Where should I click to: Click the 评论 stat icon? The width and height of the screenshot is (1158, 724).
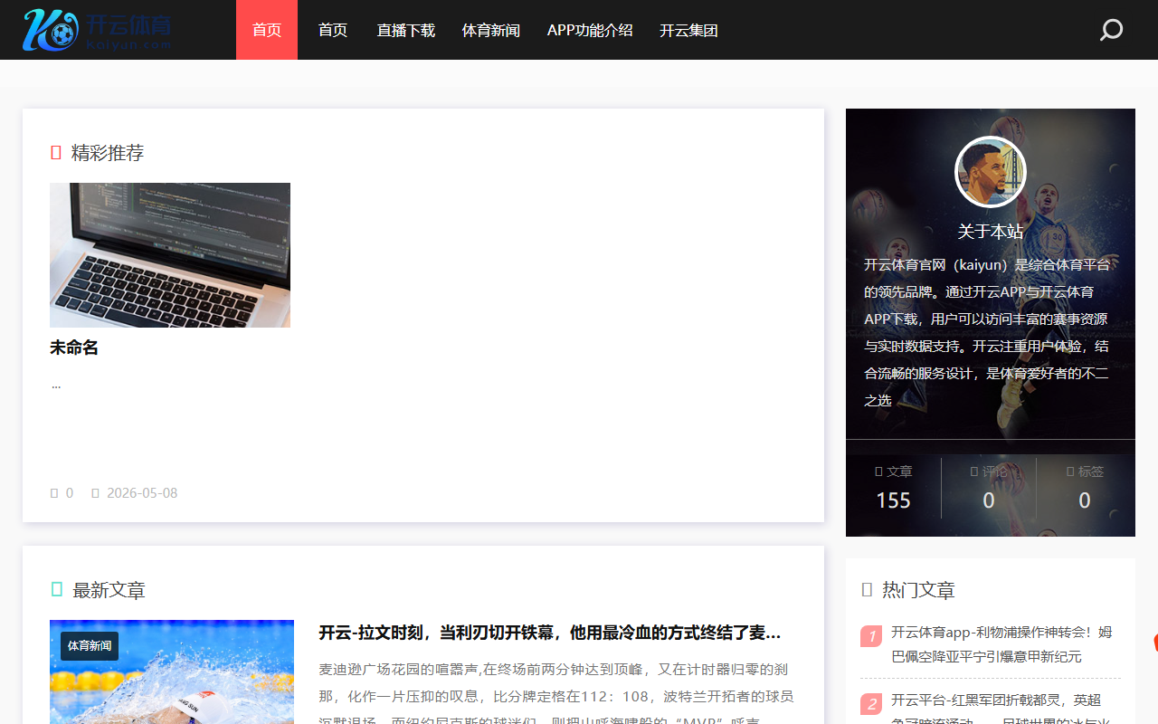point(973,472)
